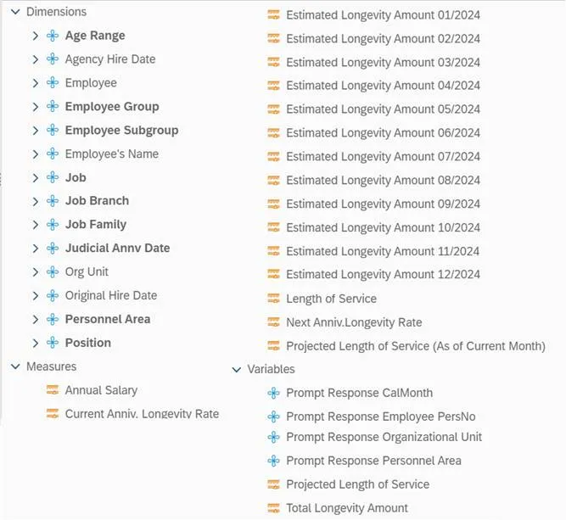566x520 pixels.
Task: Click the Annual Salary measure icon
Action: coord(53,390)
